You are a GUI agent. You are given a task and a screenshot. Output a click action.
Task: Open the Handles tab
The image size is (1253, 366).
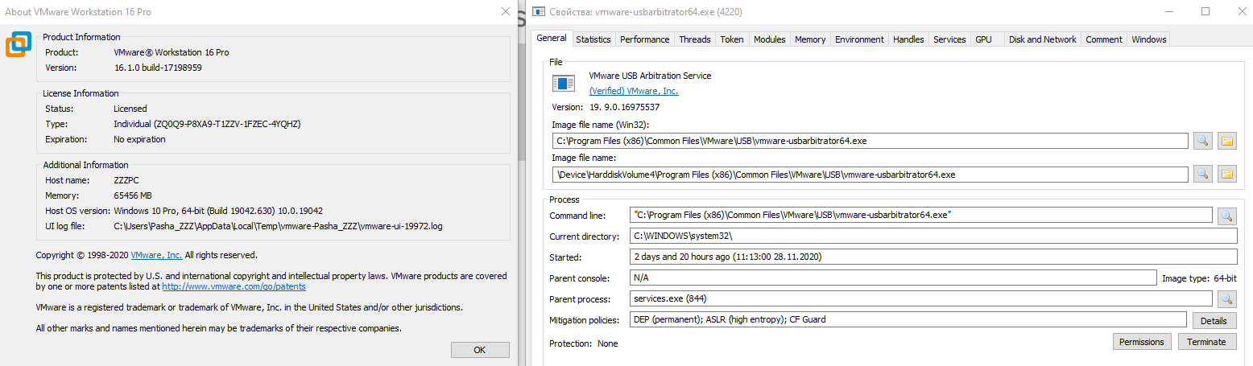pos(908,39)
